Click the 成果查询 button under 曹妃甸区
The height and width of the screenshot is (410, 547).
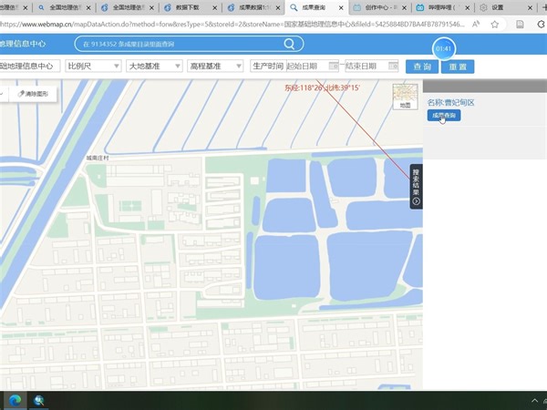(x=444, y=116)
